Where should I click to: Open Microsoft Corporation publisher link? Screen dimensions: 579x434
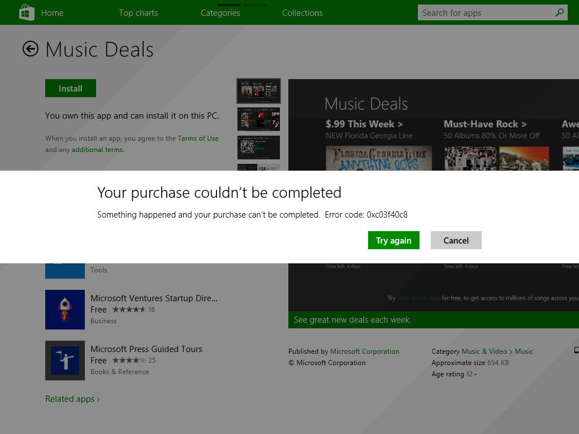365,351
